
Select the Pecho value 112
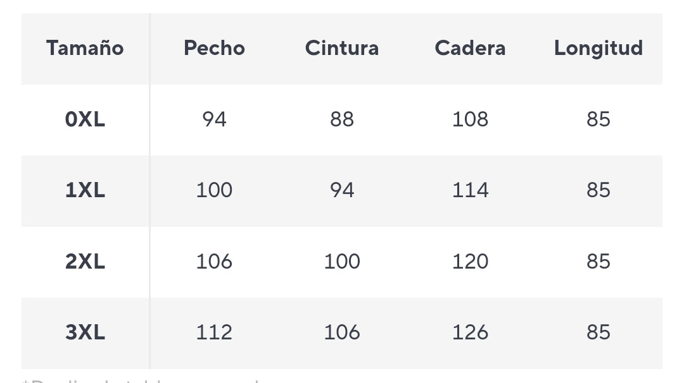[x=214, y=332]
